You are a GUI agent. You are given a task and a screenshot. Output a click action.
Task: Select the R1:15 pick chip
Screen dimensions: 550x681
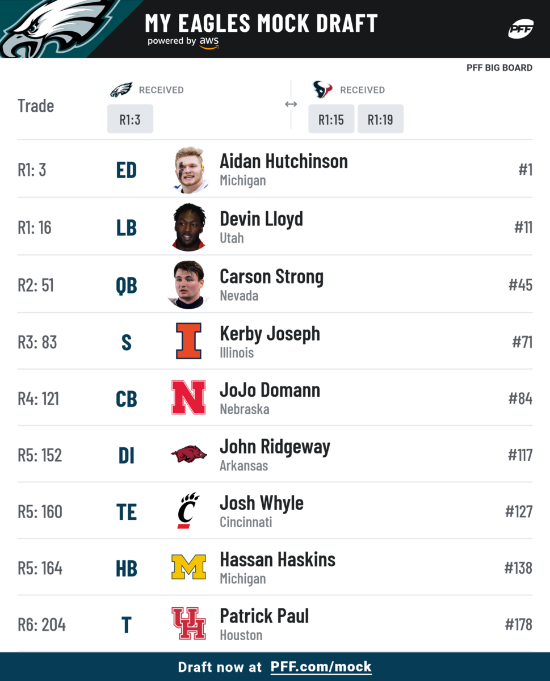(331, 119)
